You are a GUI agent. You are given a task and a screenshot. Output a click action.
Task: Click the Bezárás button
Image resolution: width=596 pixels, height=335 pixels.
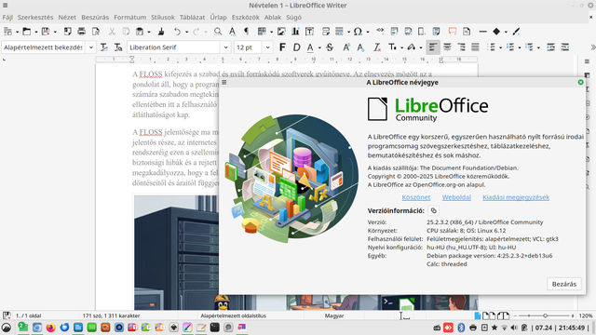tap(564, 284)
